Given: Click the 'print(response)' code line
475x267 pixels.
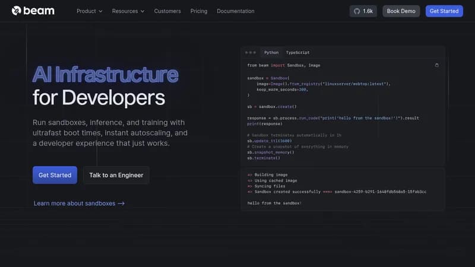Looking at the screenshot, I should [265, 124].
